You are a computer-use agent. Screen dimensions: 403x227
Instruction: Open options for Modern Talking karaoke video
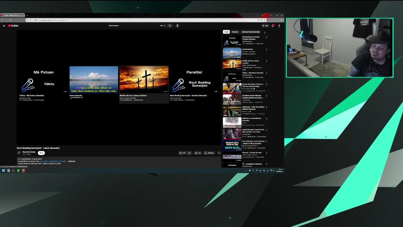[x=267, y=141]
